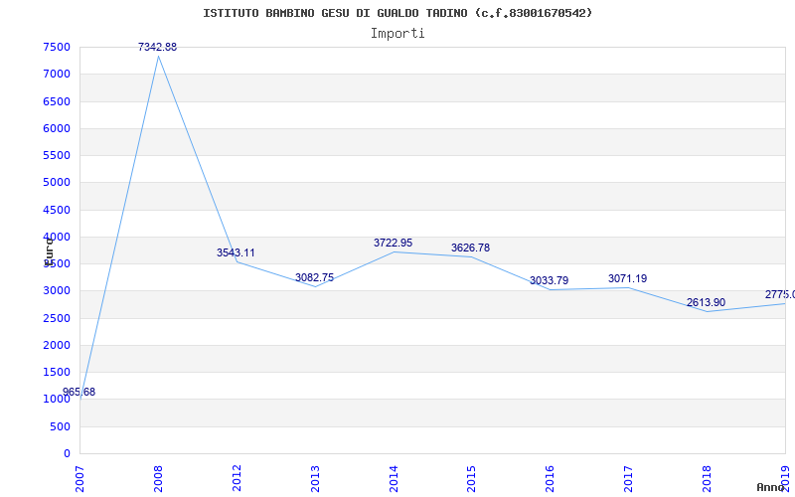Select the 2012 x-axis year label
This screenshot has width=795, height=497.
(237, 479)
